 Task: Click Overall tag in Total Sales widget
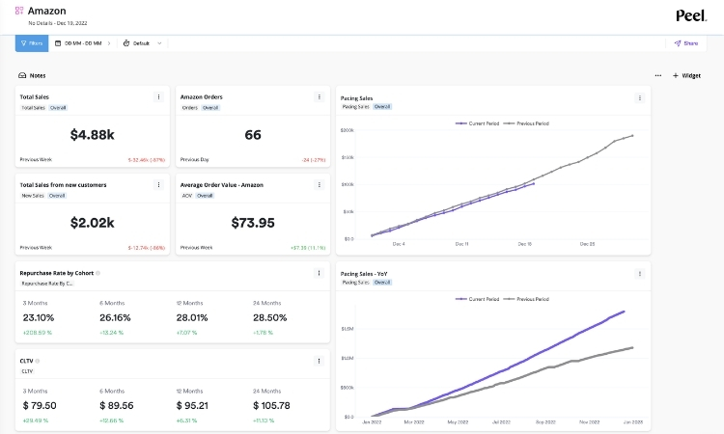58,108
